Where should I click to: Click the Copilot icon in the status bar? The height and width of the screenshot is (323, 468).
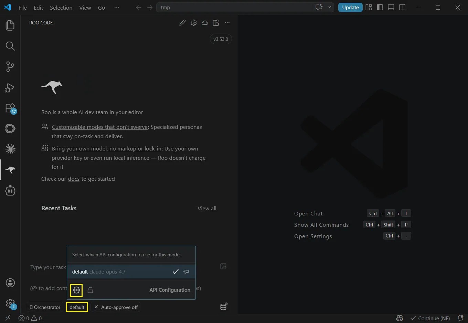(400, 318)
